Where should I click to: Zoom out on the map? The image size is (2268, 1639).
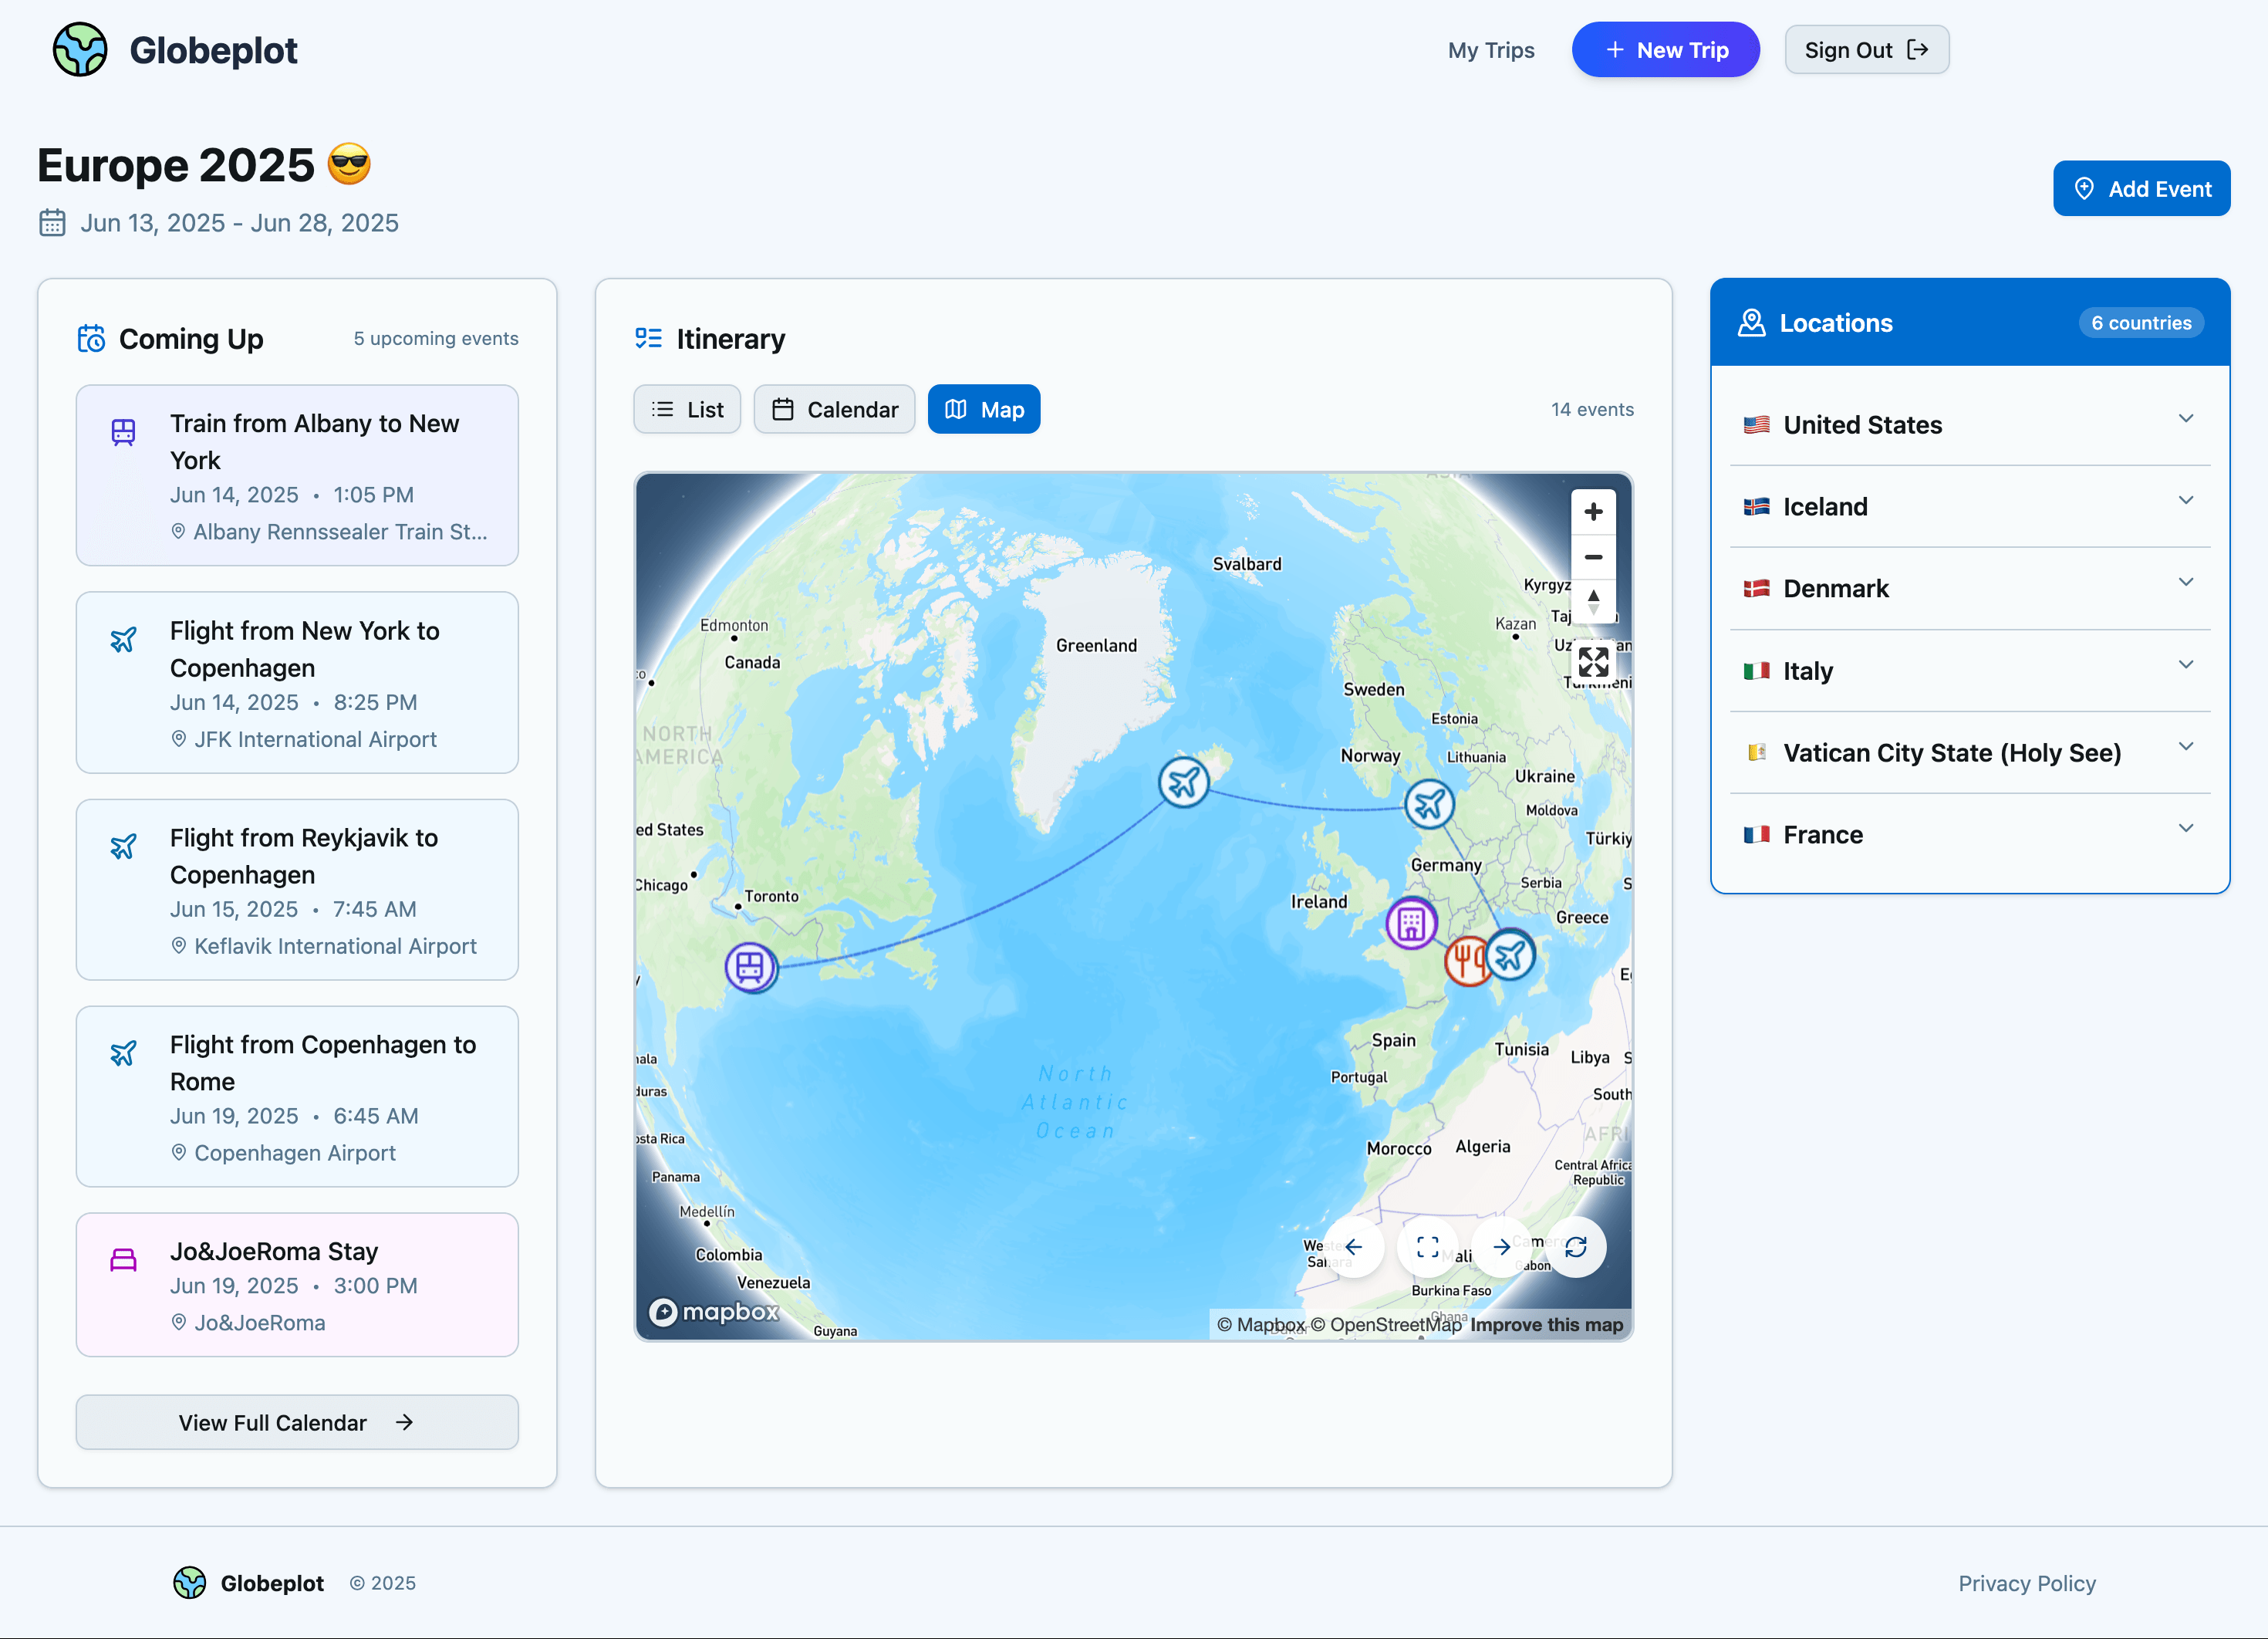1593,557
